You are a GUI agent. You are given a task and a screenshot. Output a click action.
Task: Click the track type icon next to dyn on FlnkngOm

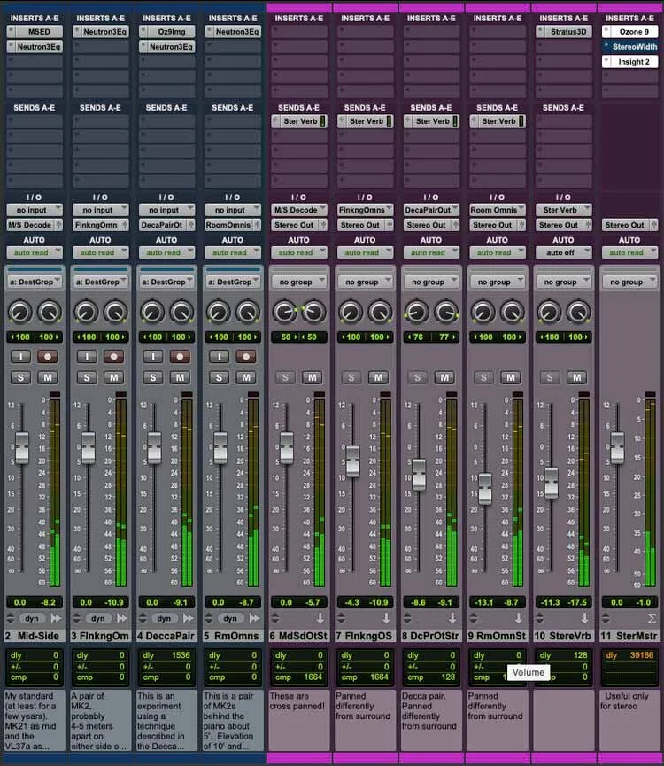click(122, 618)
